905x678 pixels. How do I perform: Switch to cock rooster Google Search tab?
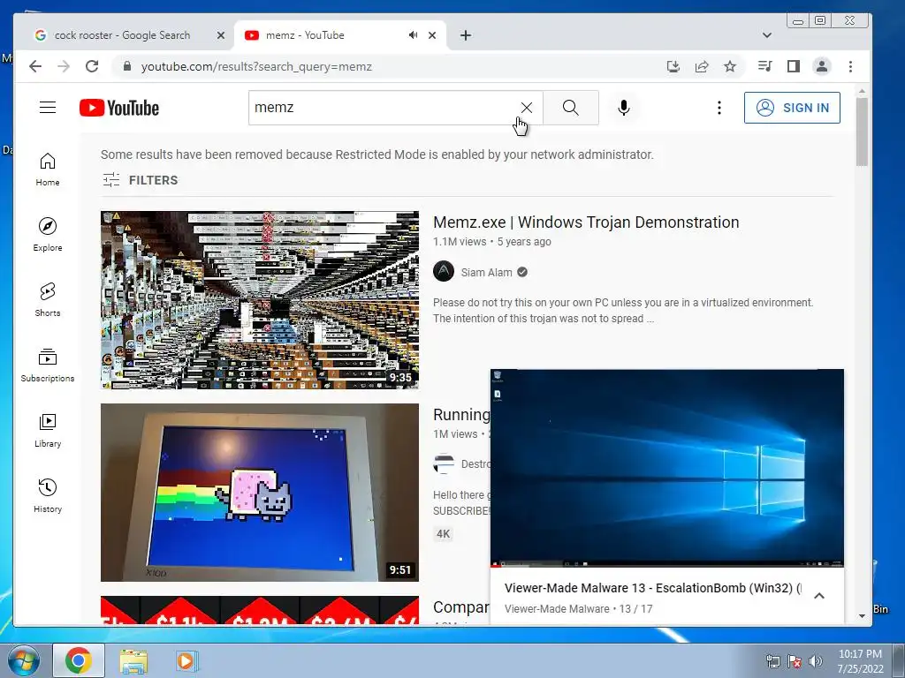coord(122,35)
